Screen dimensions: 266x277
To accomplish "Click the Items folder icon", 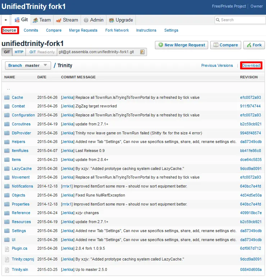I will pos(7,160).
